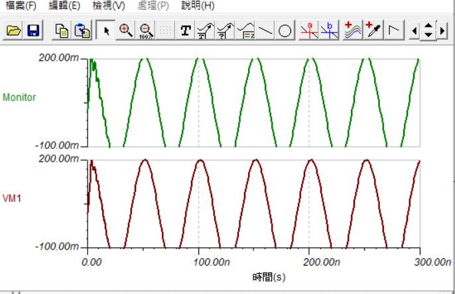Click Monitor plot's 200.00m axis value
The width and height of the screenshot is (455, 294).
[x=59, y=58]
